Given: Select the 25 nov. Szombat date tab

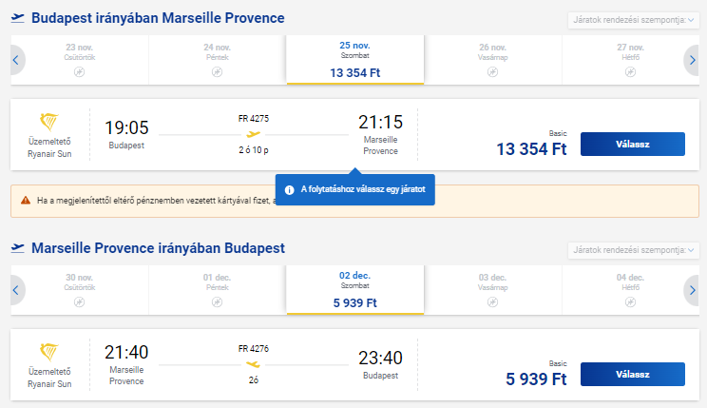Looking at the screenshot, I should (354, 60).
